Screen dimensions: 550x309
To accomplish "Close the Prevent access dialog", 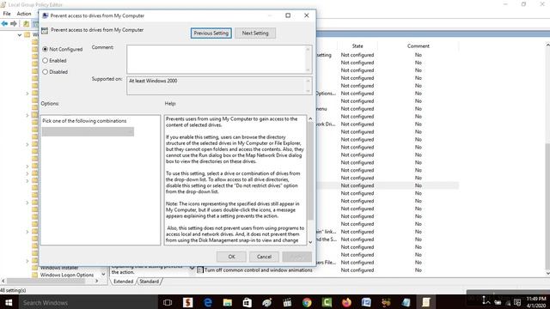I will coord(307,15).
